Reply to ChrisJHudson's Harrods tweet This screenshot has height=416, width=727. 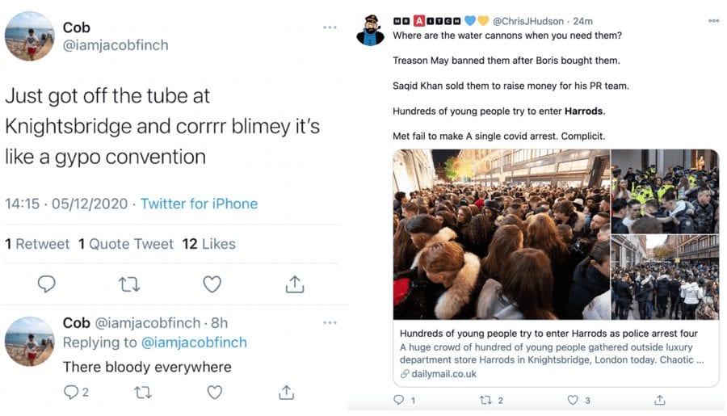point(398,400)
